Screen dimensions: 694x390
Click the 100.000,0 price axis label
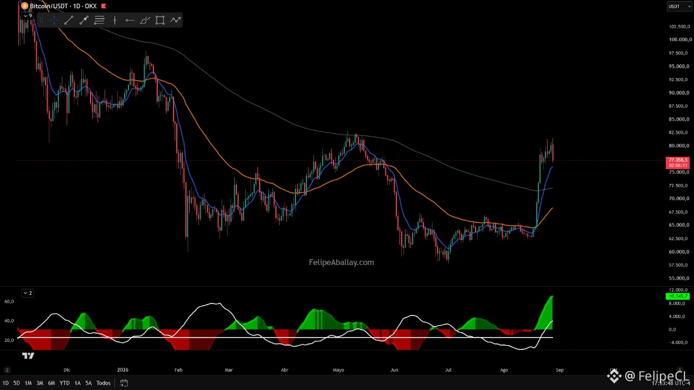coord(680,39)
